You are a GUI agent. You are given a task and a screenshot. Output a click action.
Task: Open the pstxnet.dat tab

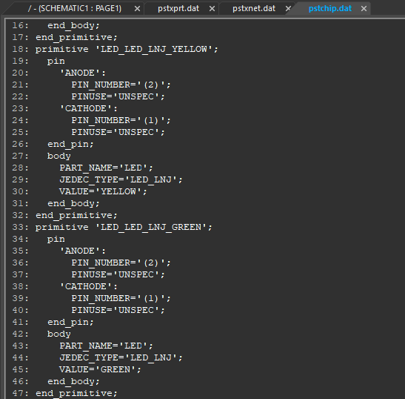pos(254,9)
